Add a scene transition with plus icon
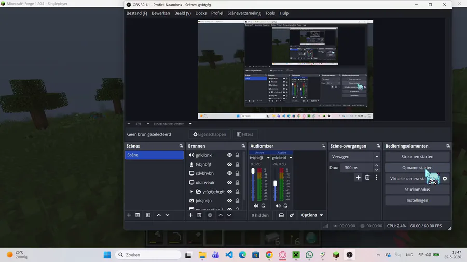This screenshot has height=262, width=467. tap(358, 177)
